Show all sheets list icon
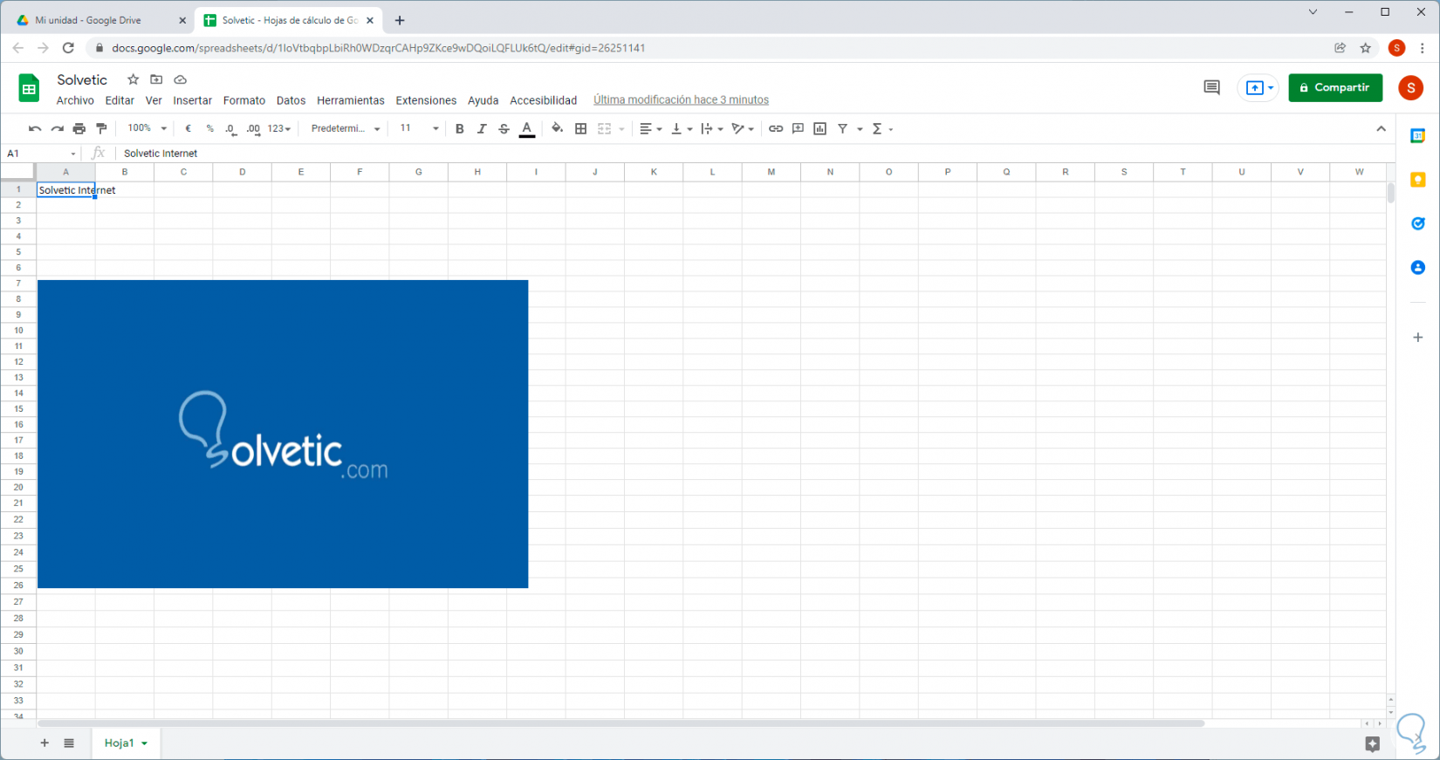 click(x=69, y=743)
